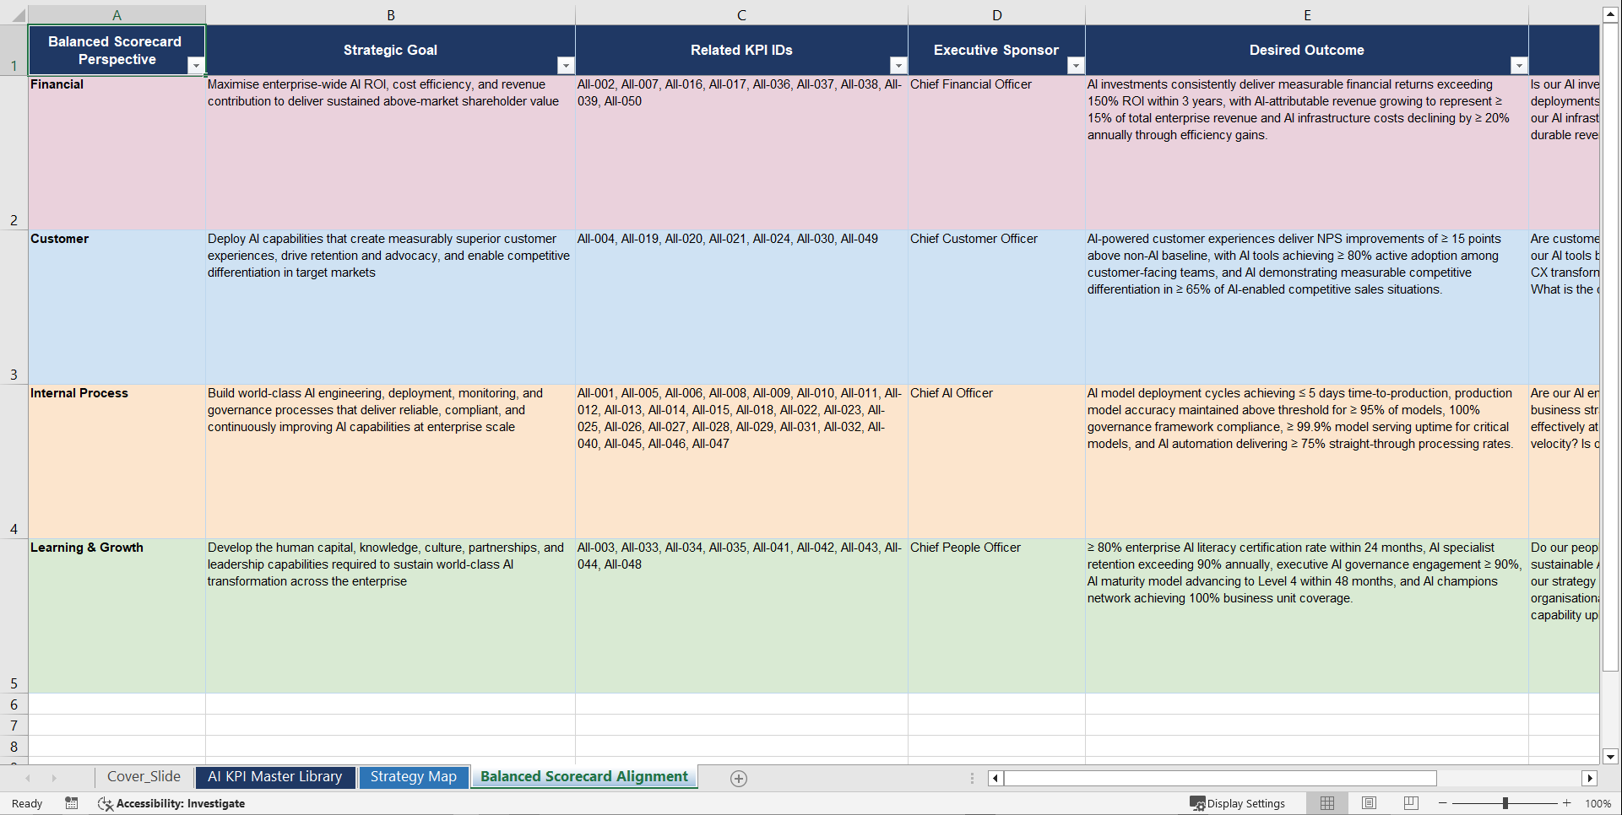
Task: Click vertical scrollbar down arrow
Action: point(1610,757)
